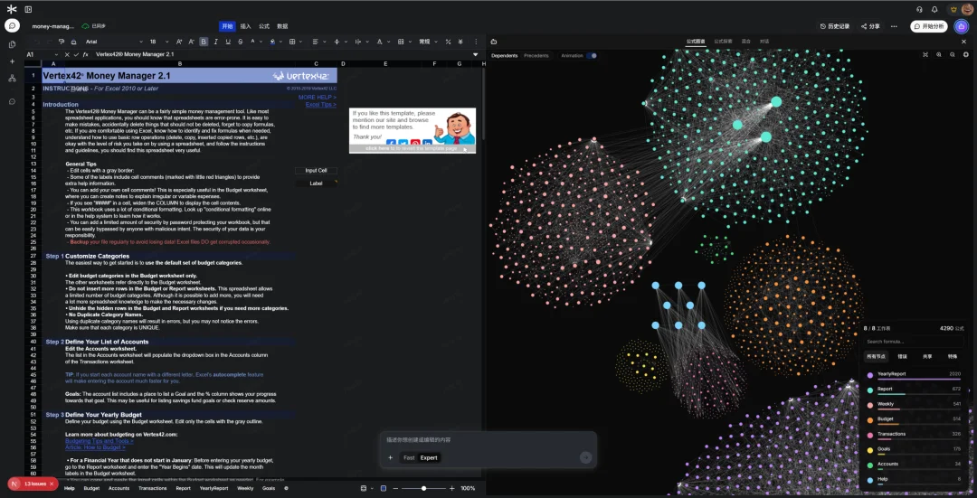
Task: Toggle bold formatting in the toolbar
Action: [x=204, y=42]
